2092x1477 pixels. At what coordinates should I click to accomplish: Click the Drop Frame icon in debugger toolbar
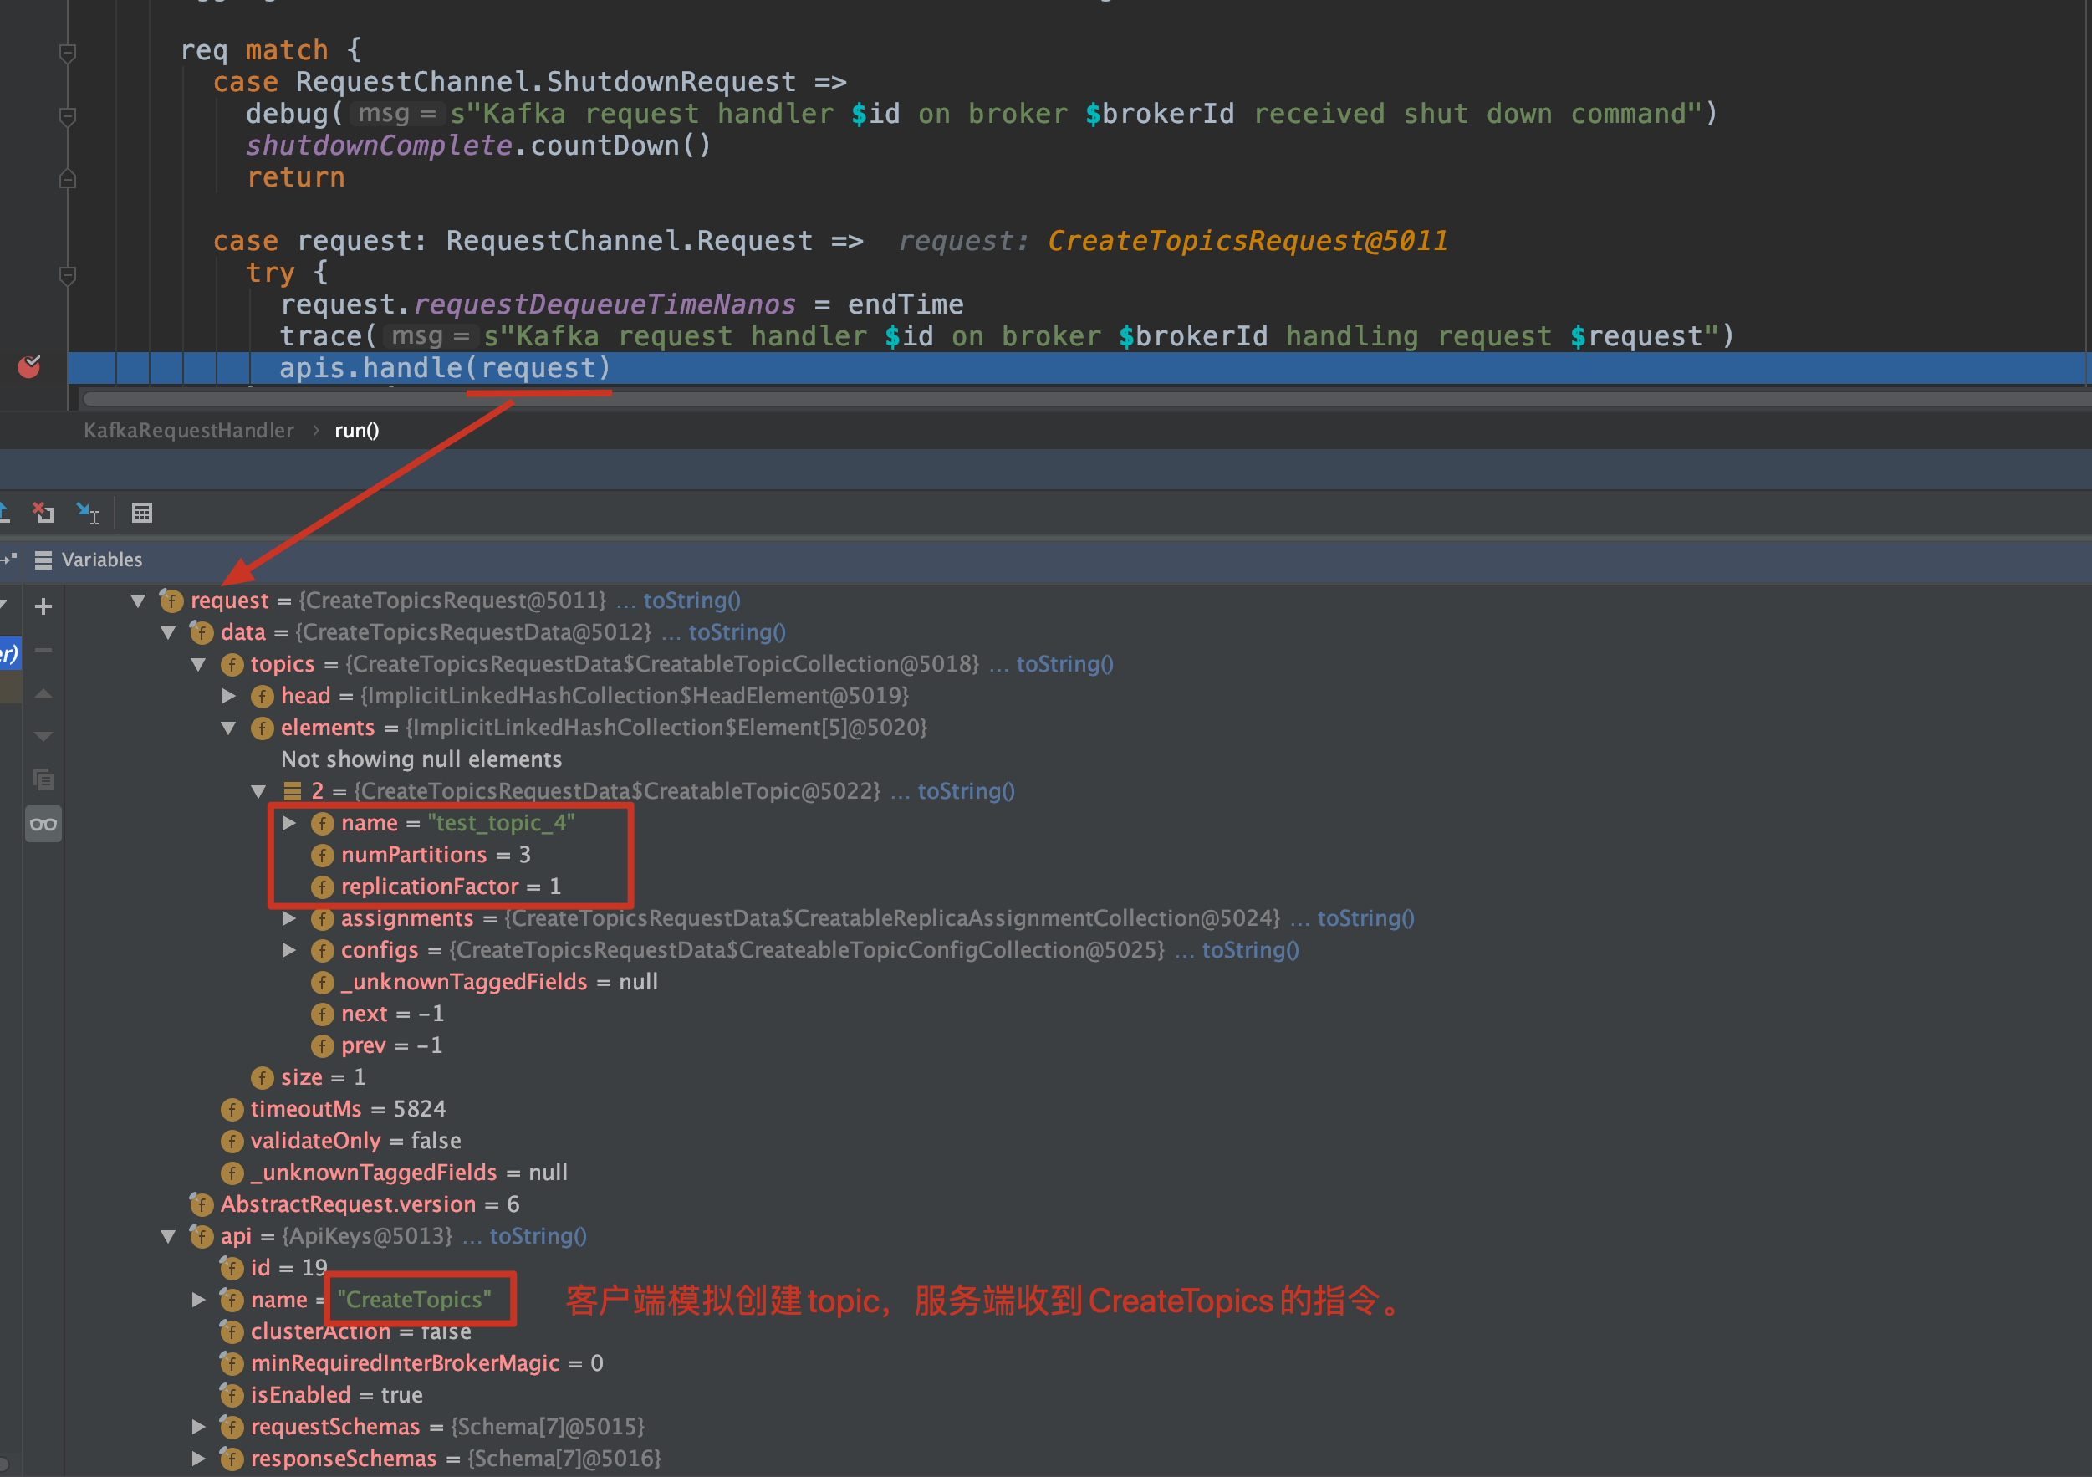click(x=43, y=513)
